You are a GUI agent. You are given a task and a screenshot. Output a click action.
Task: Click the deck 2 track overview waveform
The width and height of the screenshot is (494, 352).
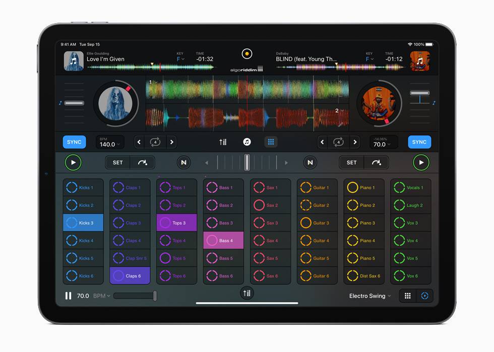tap(340, 67)
